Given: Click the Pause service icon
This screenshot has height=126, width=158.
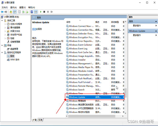Looking at the screenshot, I should (48, 12).
